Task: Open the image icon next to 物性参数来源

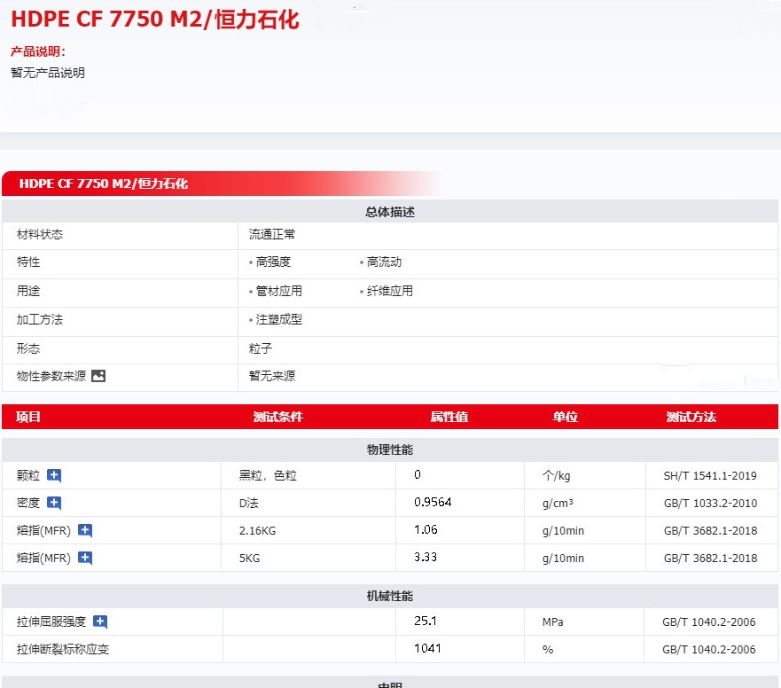Action: pos(98,376)
